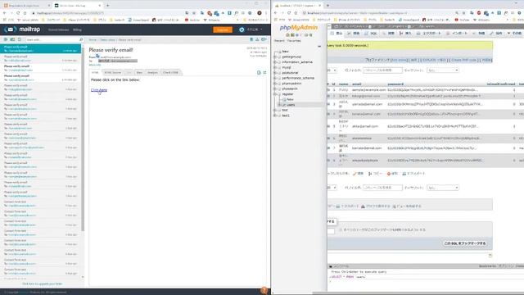Click reload button in mailtrap browser window

click(18, 13)
